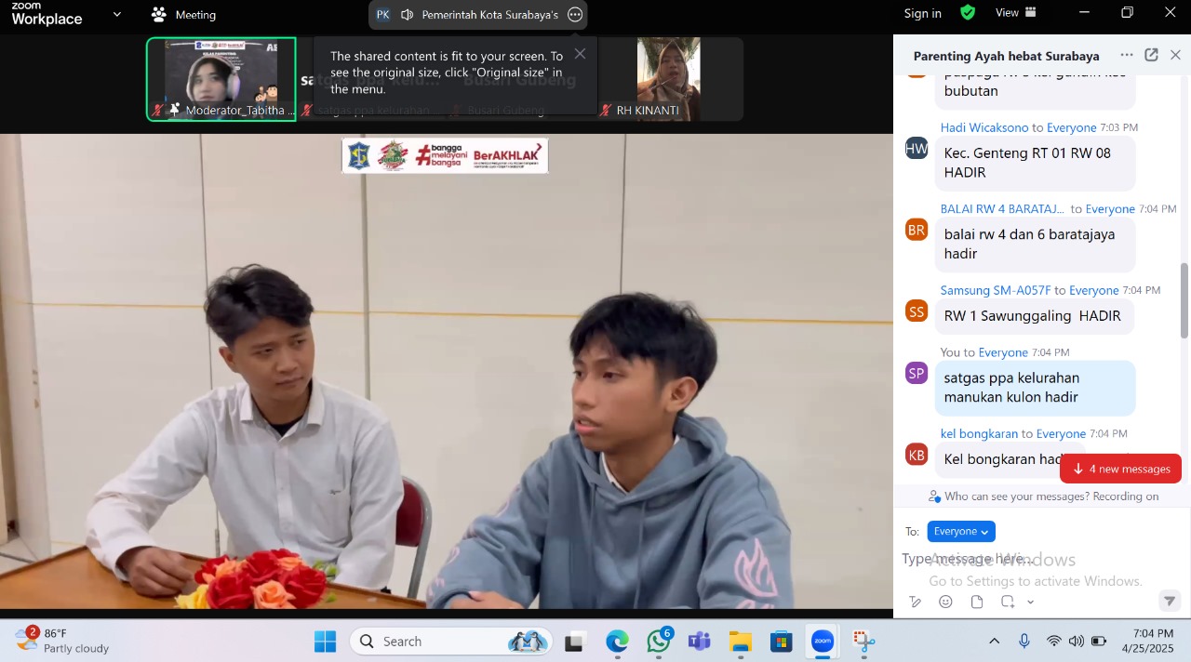Expand the Zoom Workplace dropdown chevron
This screenshot has width=1191, height=662.
116,14
